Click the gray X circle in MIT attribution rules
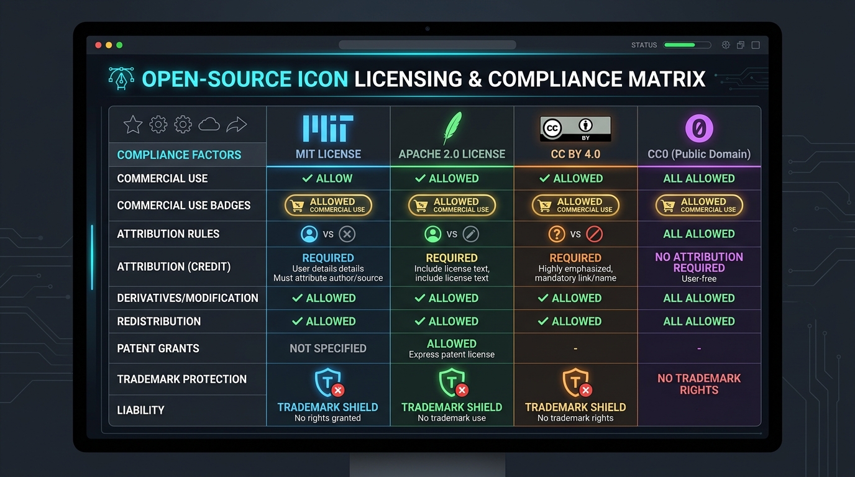This screenshot has width=855, height=477. tap(347, 234)
